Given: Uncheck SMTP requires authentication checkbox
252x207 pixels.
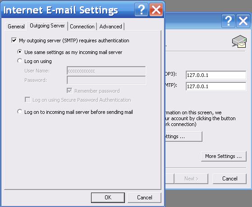Looking at the screenshot, I should (x=14, y=40).
